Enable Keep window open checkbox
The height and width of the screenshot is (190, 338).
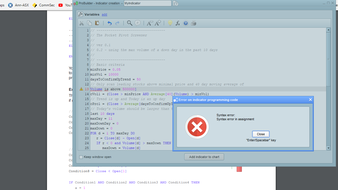[81, 157]
